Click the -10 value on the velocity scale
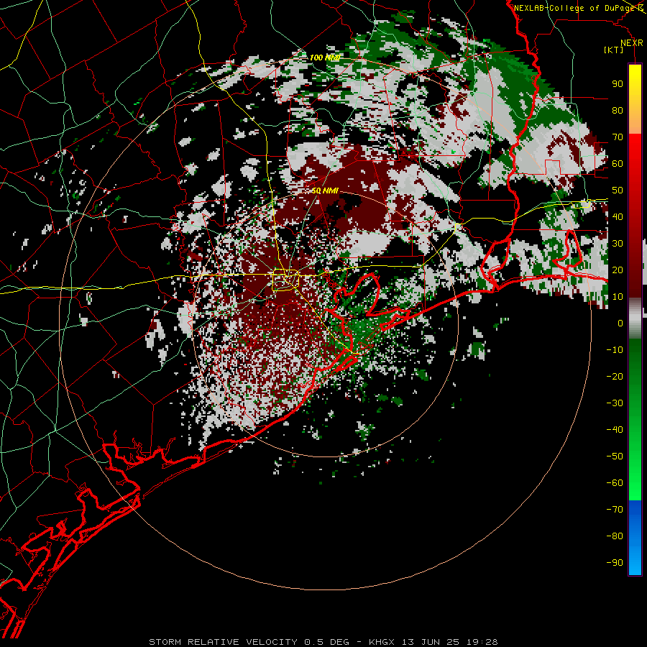Screen dimensions: 647x647 [x=615, y=350]
